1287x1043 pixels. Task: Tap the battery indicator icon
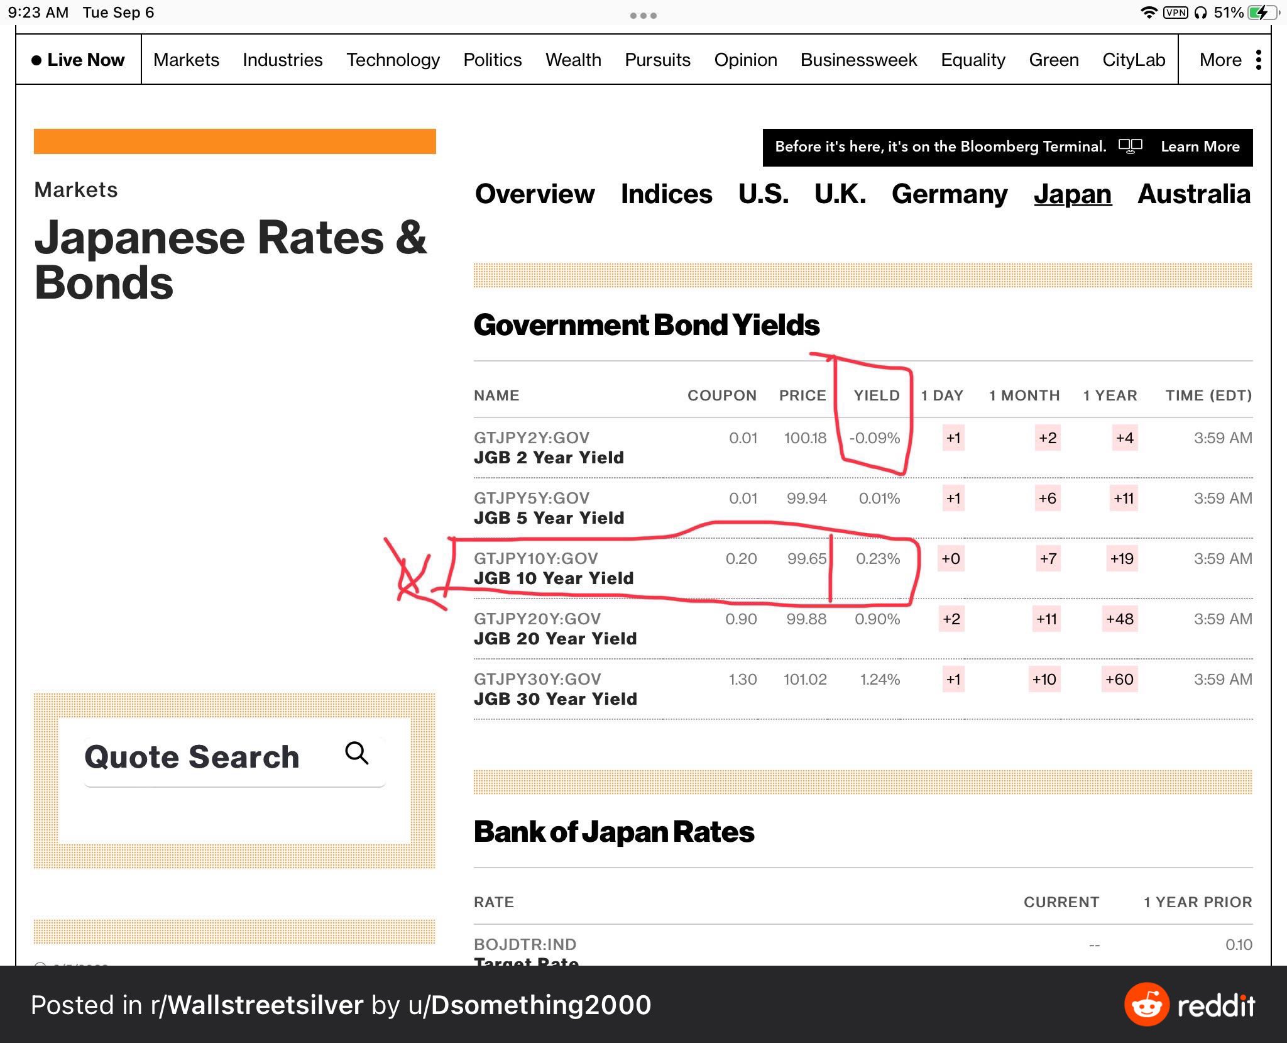click(x=1263, y=13)
